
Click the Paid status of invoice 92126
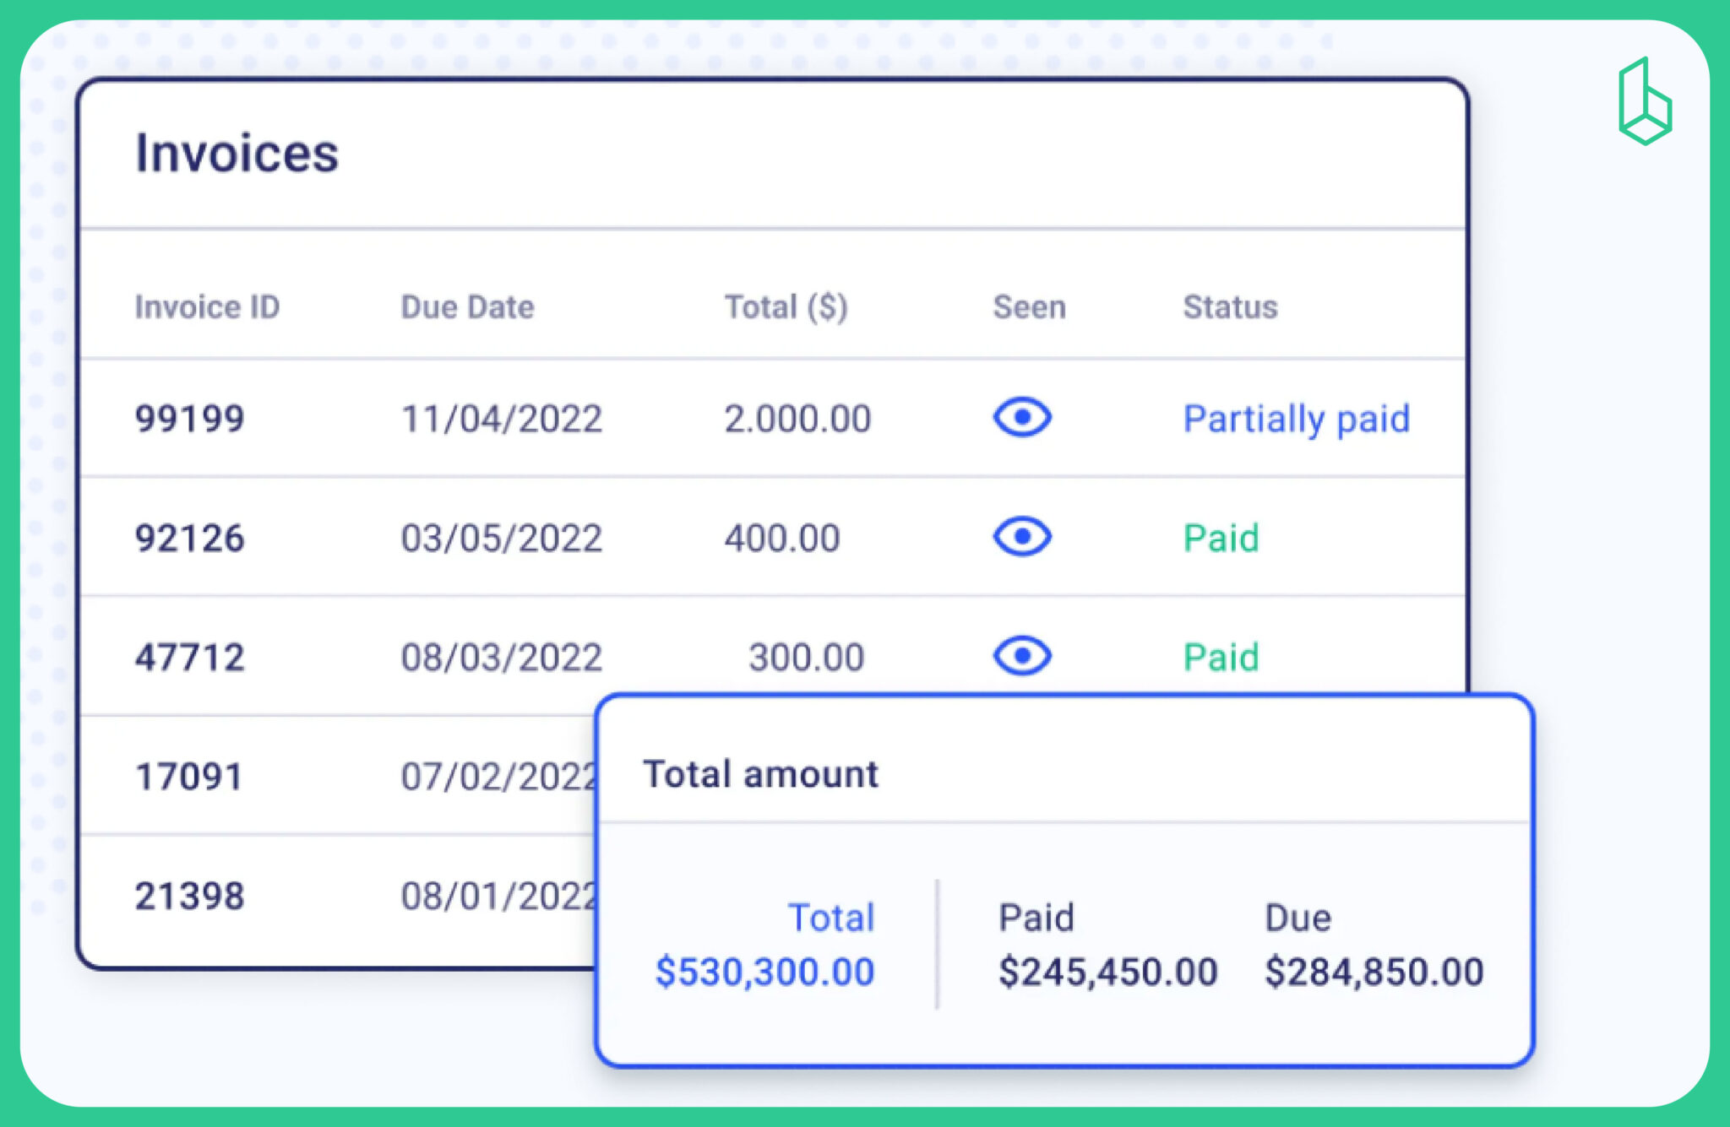coord(1220,538)
